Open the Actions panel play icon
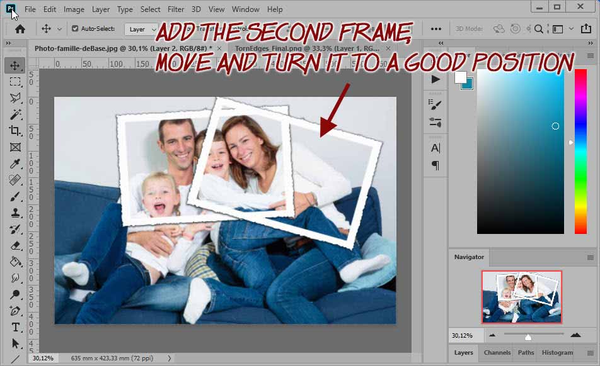This screenshot has height=366, width=600. pos(436,79)
